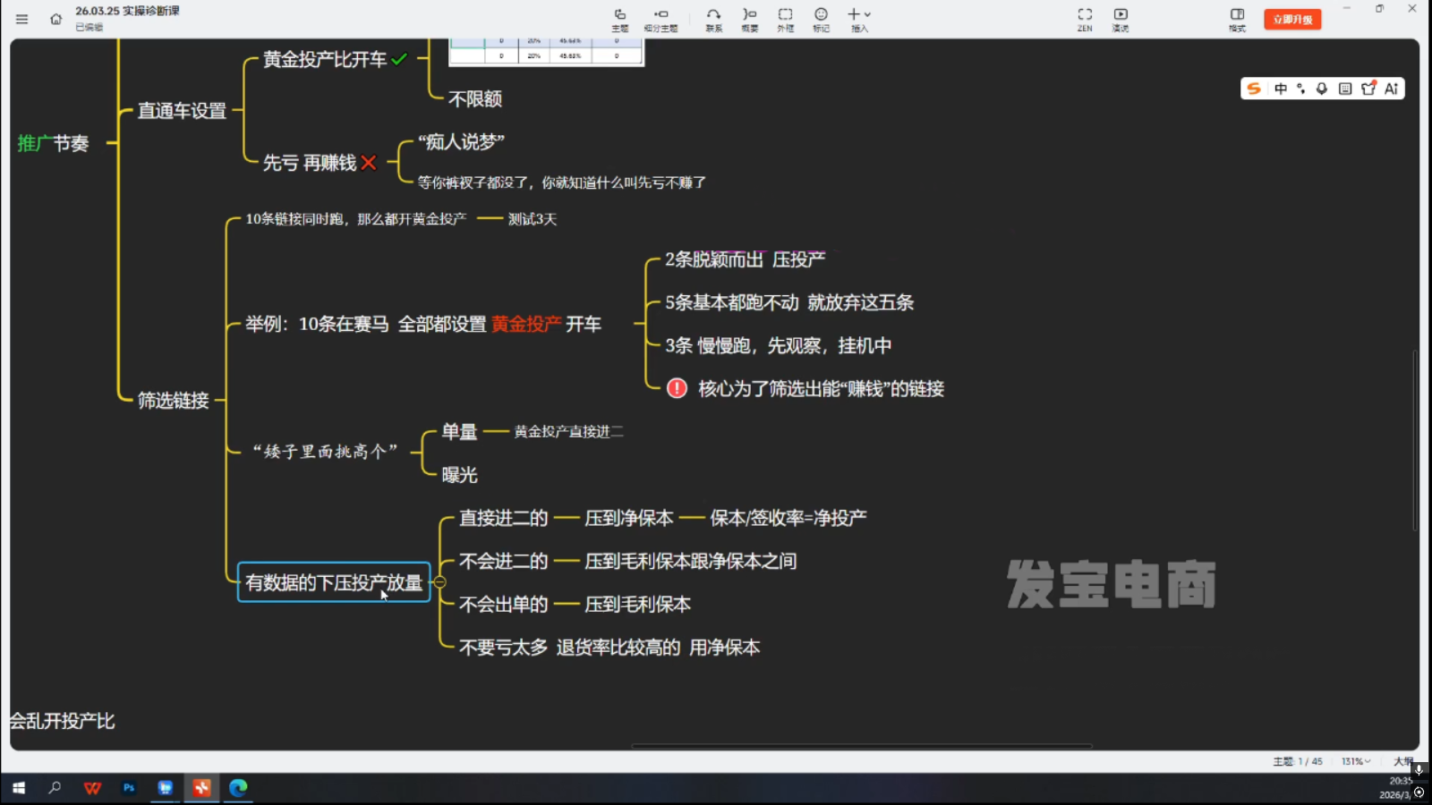Add a 外框 boundary around topics
The height and width of the screenshot is (805, 1432).
click(x=785, y=19)
